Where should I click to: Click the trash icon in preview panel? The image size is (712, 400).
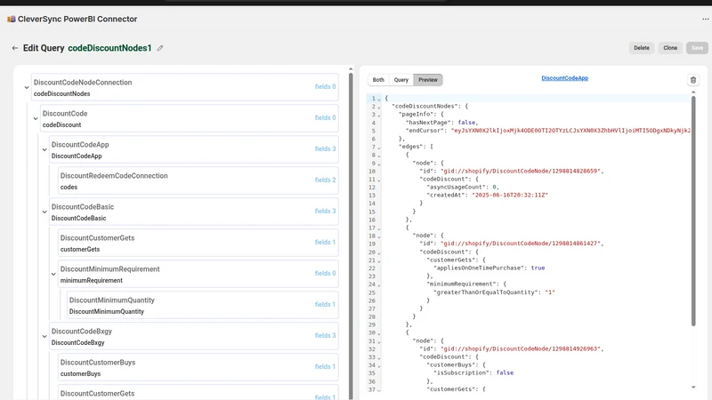(693, 80)
